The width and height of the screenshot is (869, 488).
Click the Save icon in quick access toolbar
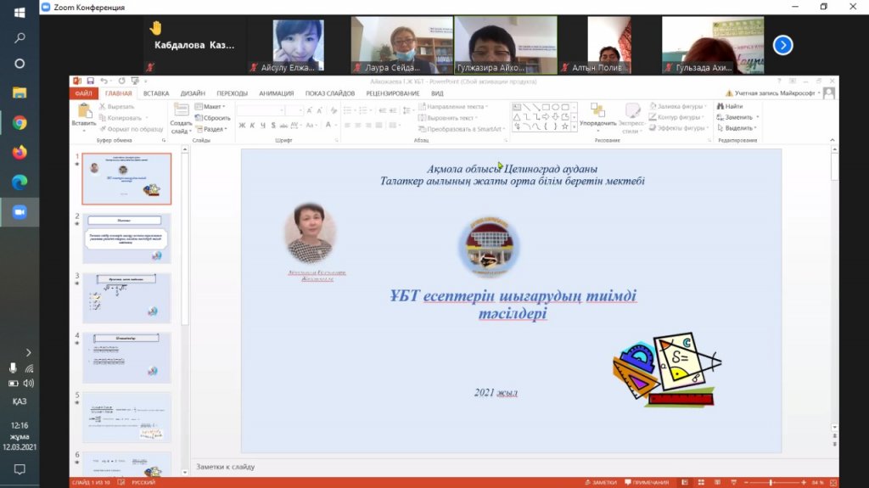pyautogui.click(x=90, y=81)
